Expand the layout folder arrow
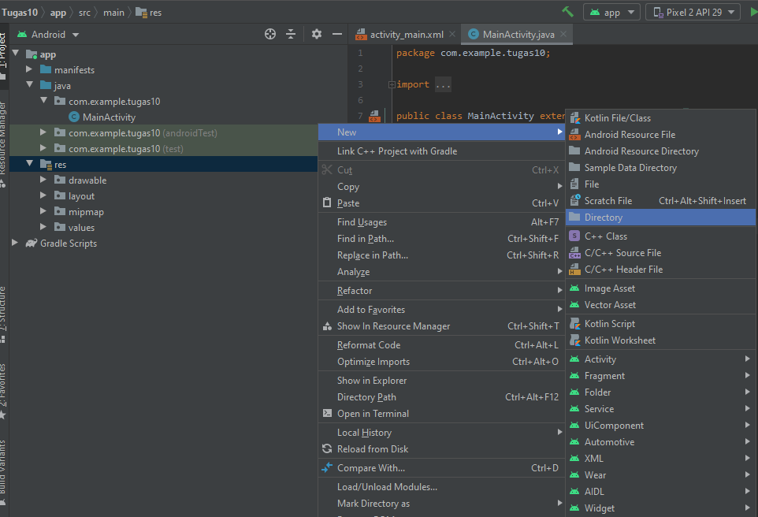Screen dimensions: 758x517 (x=43, y=195)
